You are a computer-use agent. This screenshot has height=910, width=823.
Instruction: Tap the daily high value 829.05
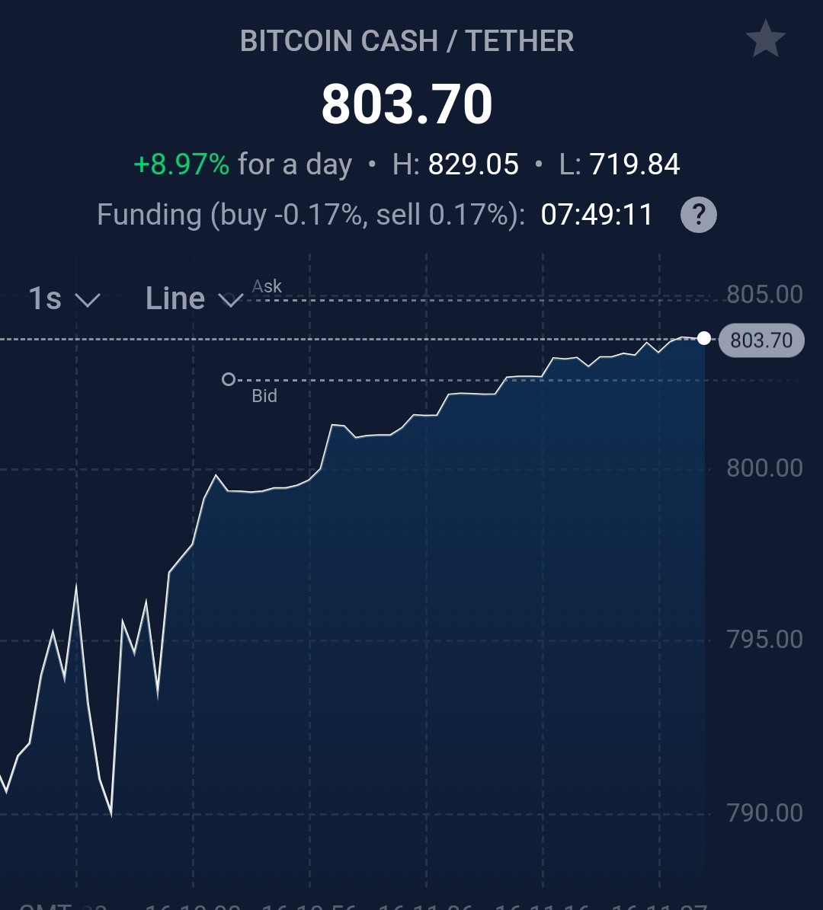point(473,164)
